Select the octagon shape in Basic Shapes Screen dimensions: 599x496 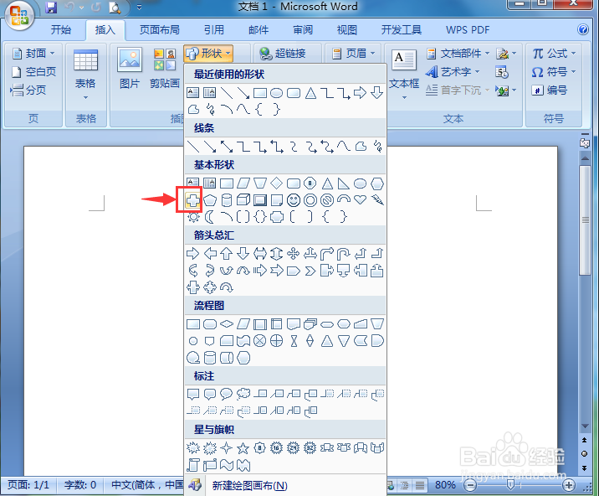(310, 183)
